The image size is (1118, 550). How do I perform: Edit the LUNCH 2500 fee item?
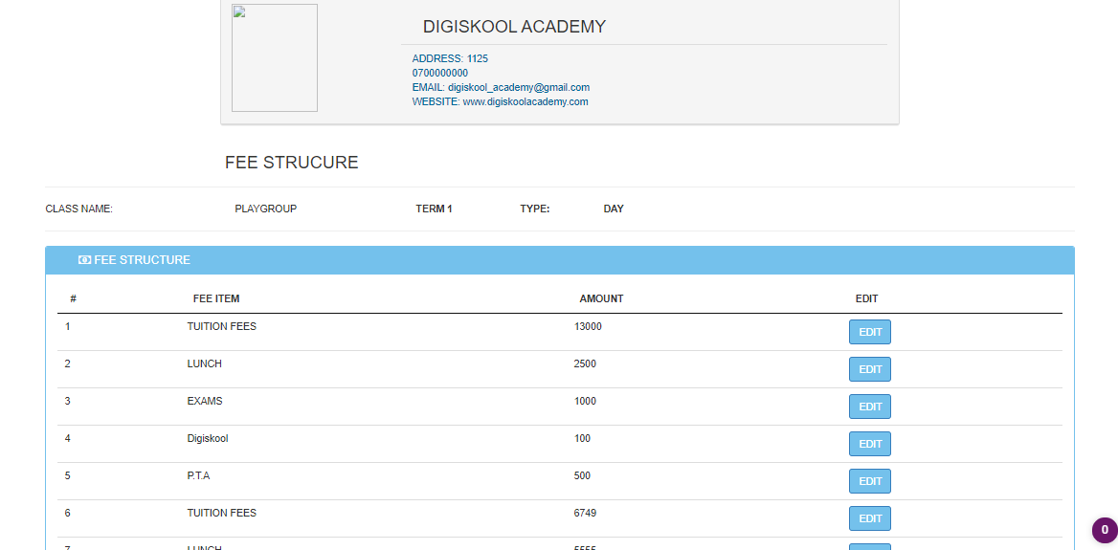point(869,369)
